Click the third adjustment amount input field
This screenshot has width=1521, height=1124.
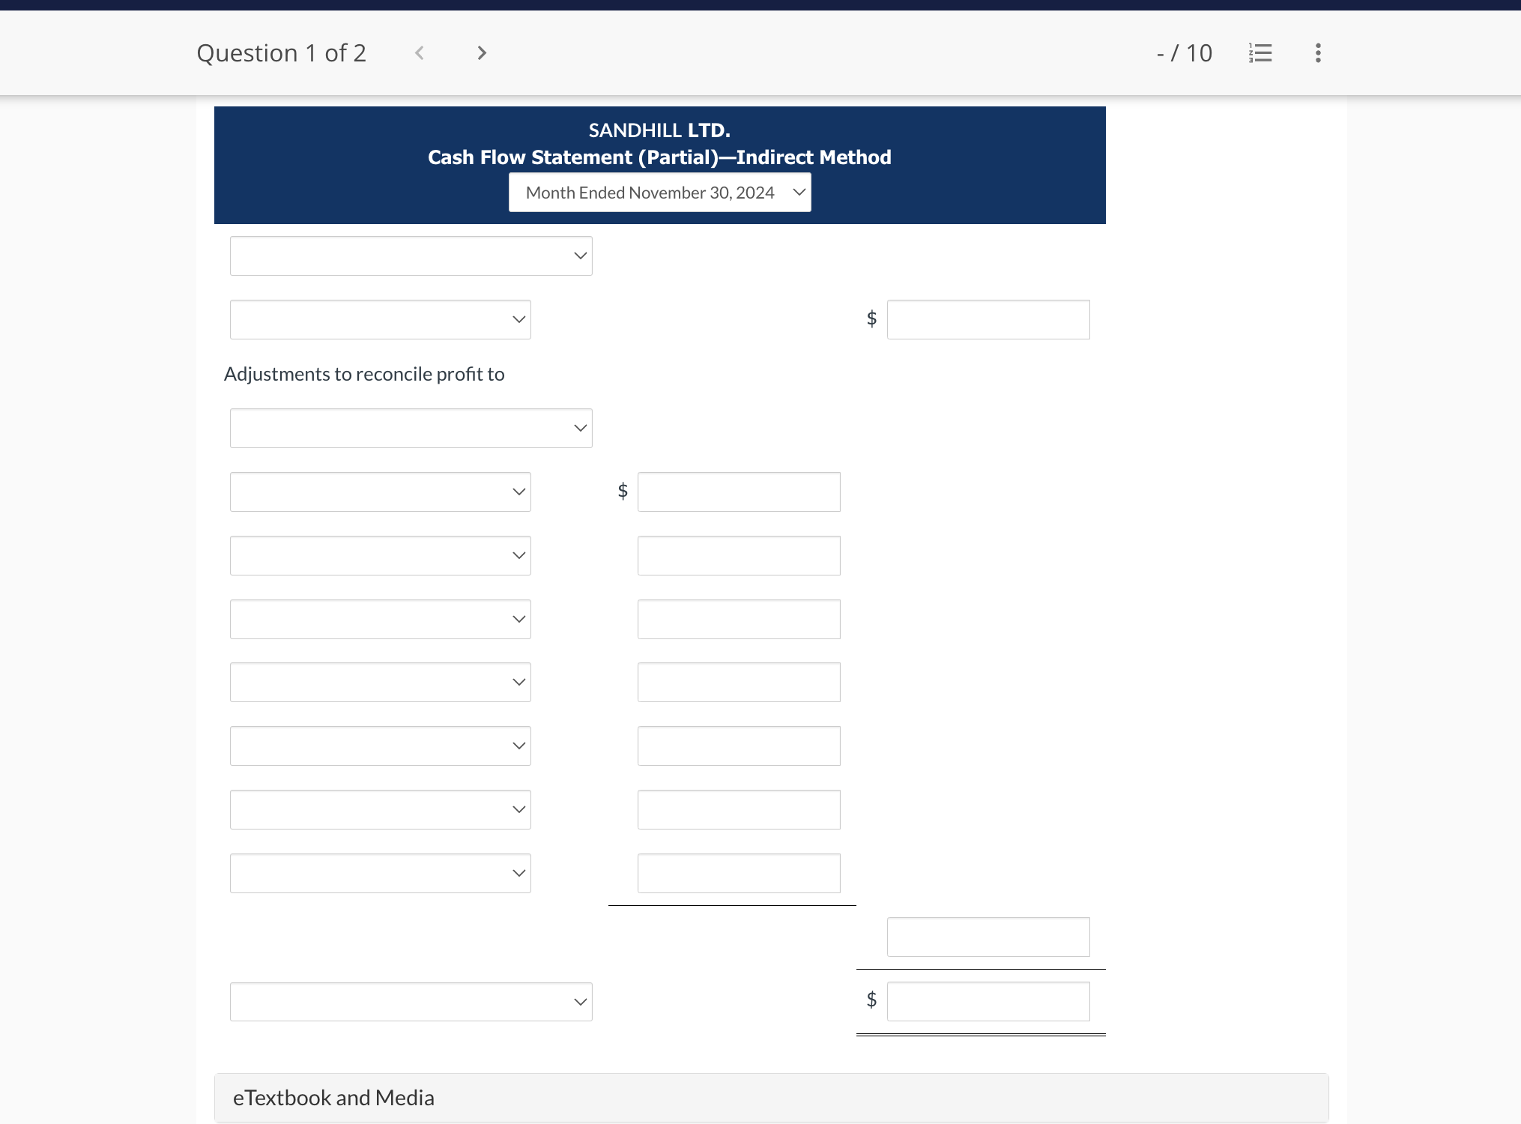click(738, 620)
